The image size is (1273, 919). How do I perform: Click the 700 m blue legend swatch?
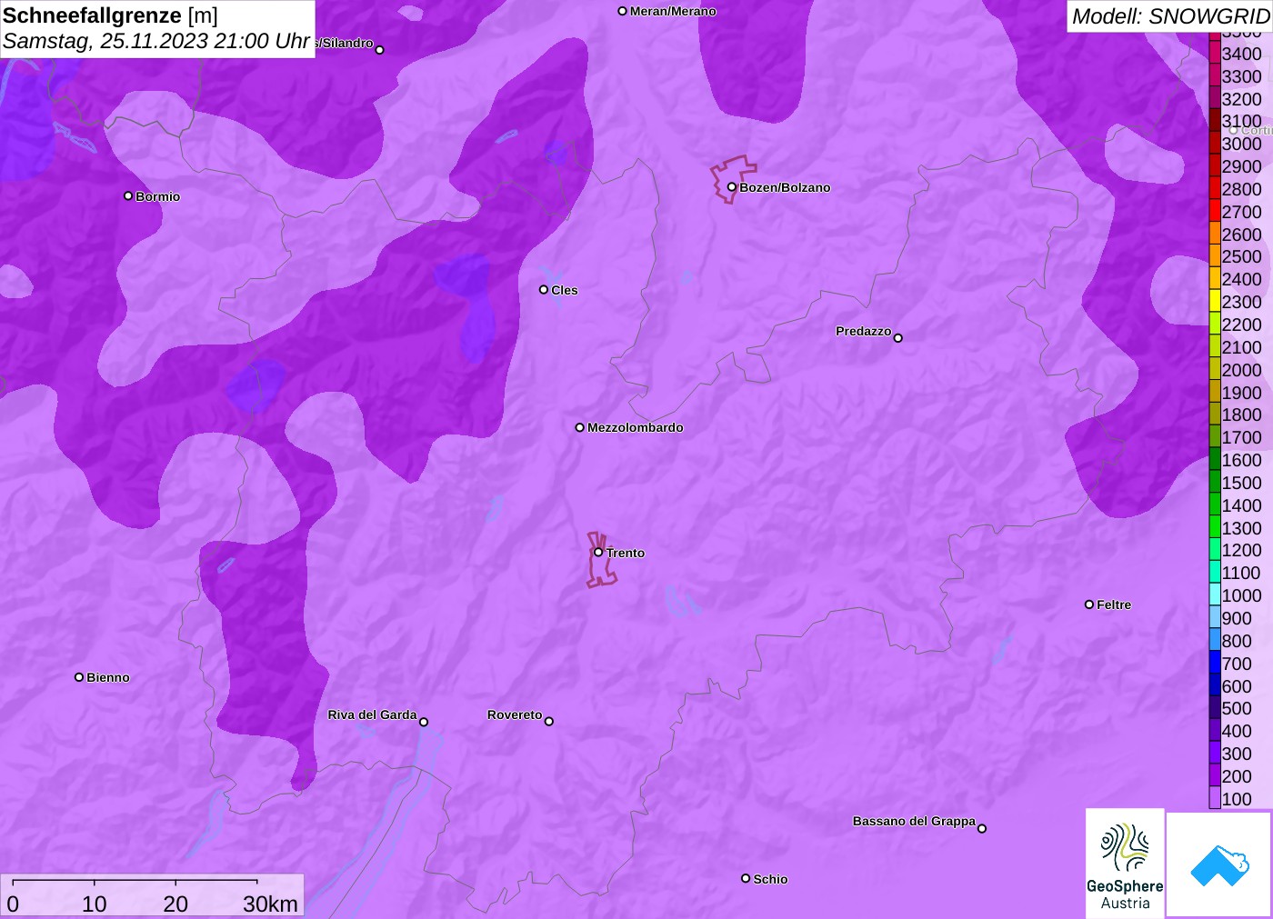(1215, 664)
